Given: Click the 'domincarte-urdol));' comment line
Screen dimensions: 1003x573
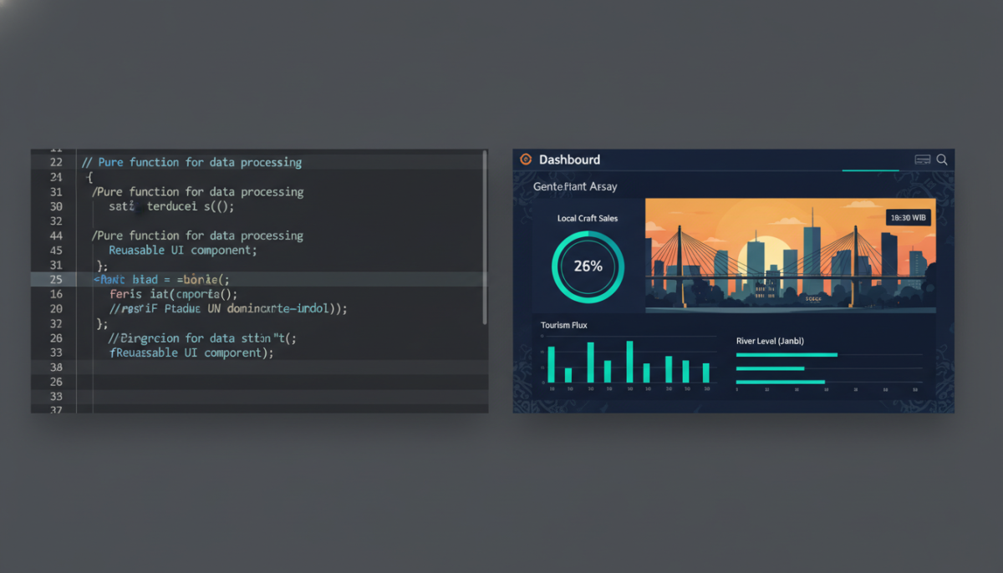Looking at the screenshot, I should [x=228, y=308].
